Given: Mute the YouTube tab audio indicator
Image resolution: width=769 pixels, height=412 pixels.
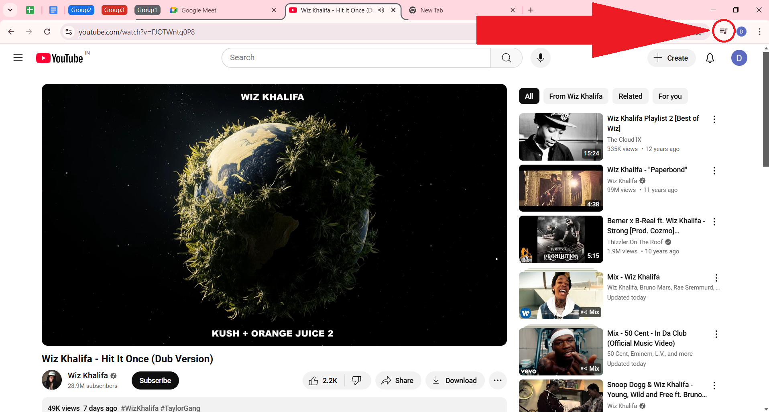Looking at the screenshot, I should coord(381,10).
